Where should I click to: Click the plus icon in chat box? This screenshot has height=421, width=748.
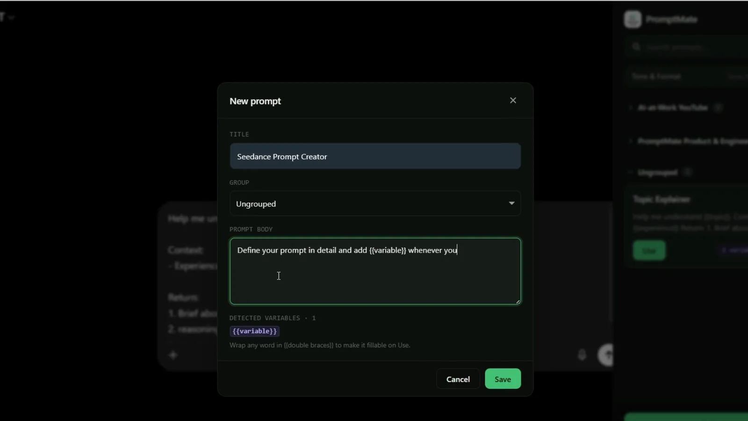coord(173,355)
